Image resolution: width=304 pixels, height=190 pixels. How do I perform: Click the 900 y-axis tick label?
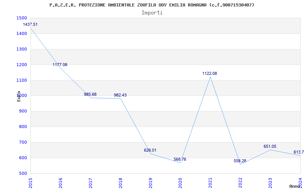point(23,111)
